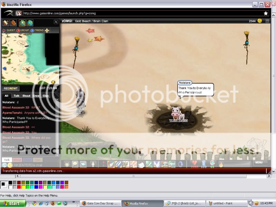Click the first scroll icon in panel
The height and width of the screenshot is (207, 276).
click(x=6, y=23)
